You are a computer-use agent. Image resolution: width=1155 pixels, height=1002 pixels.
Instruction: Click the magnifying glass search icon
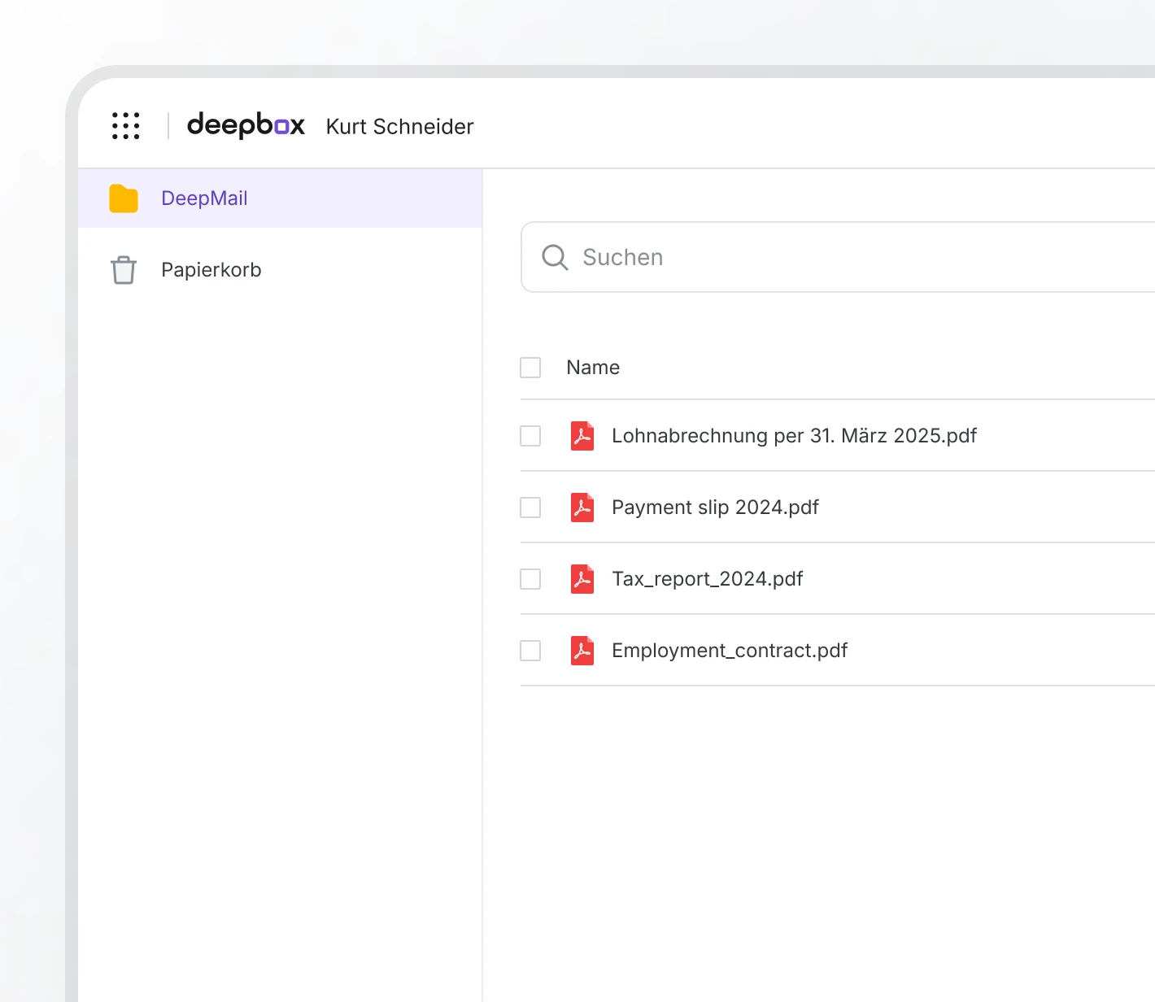555,257
